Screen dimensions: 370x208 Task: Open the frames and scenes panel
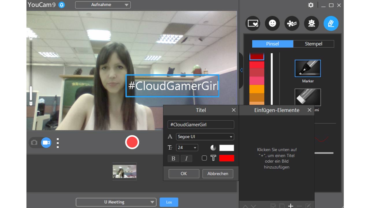253,23
